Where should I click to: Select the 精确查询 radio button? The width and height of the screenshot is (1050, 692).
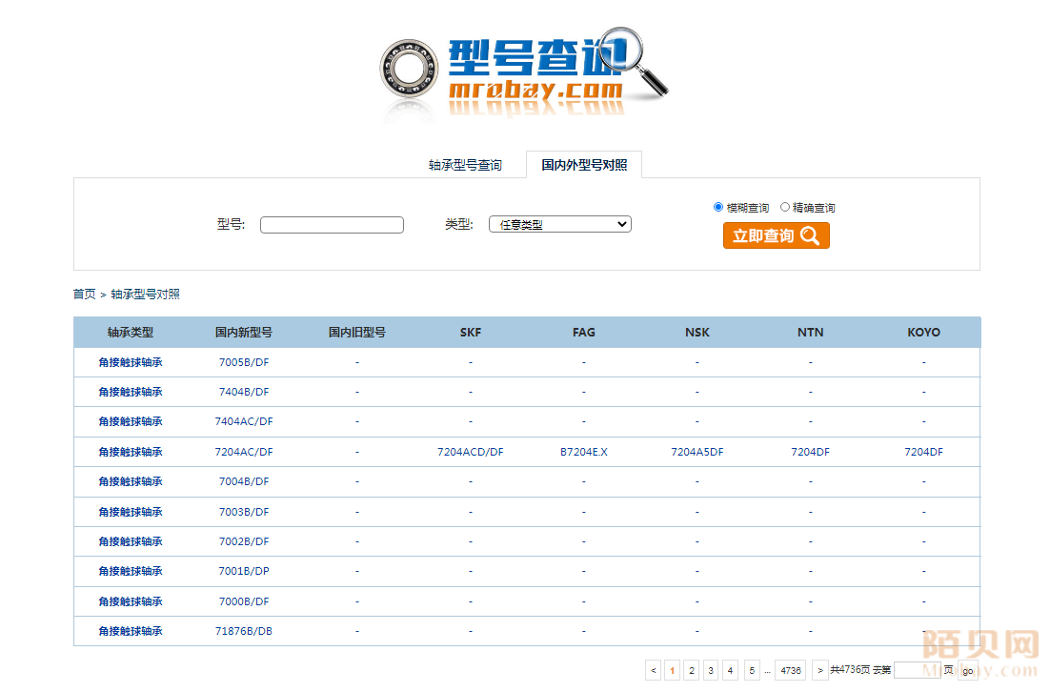click(x=785, y=207)
